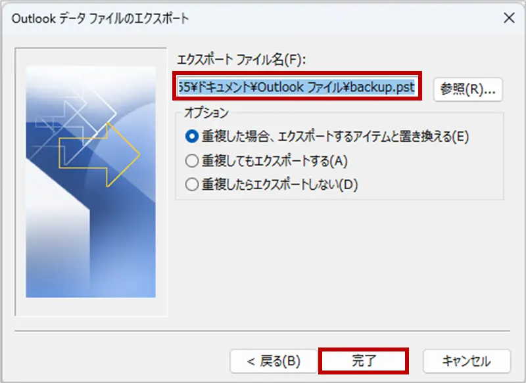526x383 pixels.
Task: Select the 重複した場合、エクスポートするアイテムと置き換える(E) radio button
Action: coord(192,137)
